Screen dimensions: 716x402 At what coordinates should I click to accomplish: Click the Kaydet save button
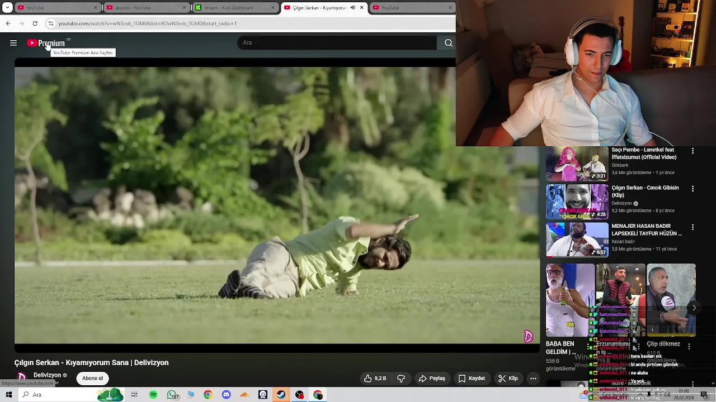coord(472,379)
